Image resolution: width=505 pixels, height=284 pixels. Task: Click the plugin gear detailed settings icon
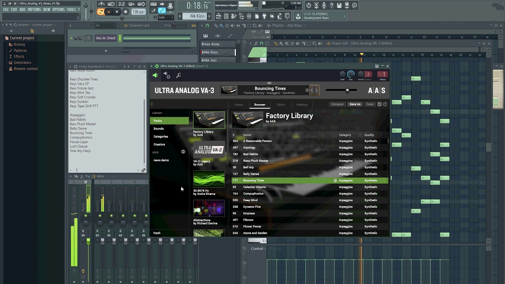[x=167, y=75]
